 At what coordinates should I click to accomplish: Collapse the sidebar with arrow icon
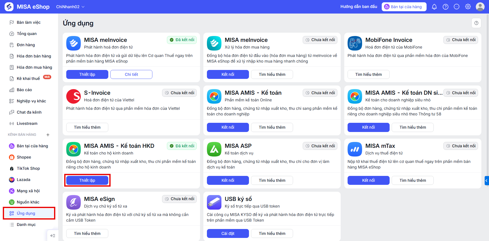click(x=53, y=236)
